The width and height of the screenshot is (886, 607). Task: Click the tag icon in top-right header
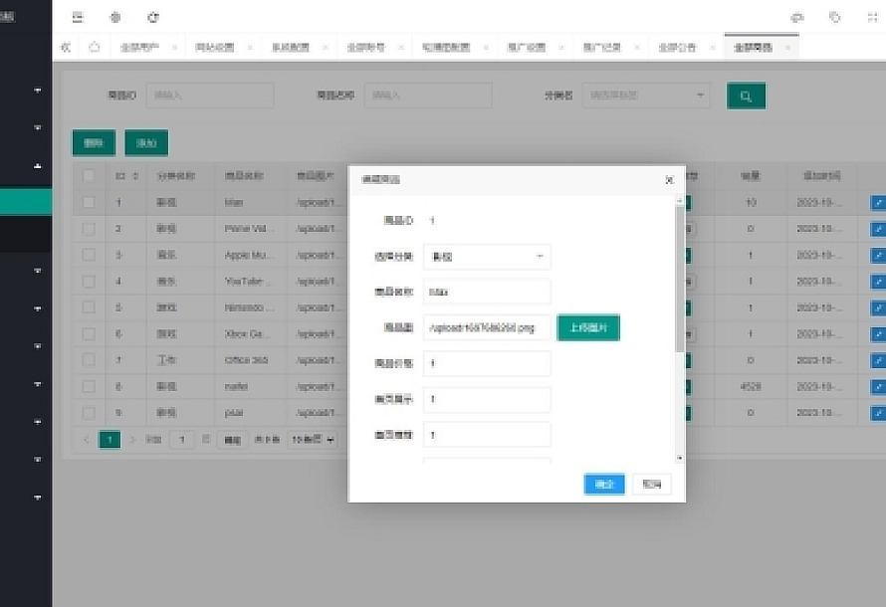coord(834,17)
